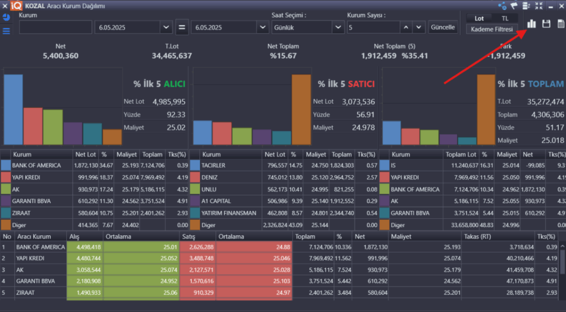Click the DENIZ red color swatch

195,177
